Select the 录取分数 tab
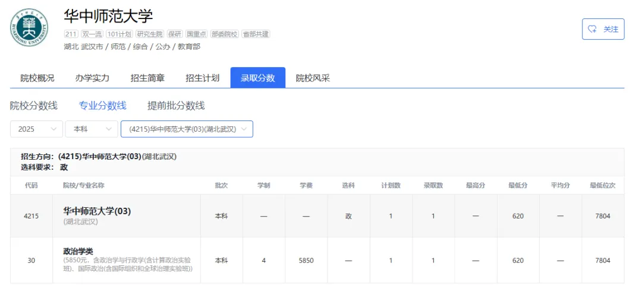The height and width of the screenshot is (295, 642). [x=257, y=78]
